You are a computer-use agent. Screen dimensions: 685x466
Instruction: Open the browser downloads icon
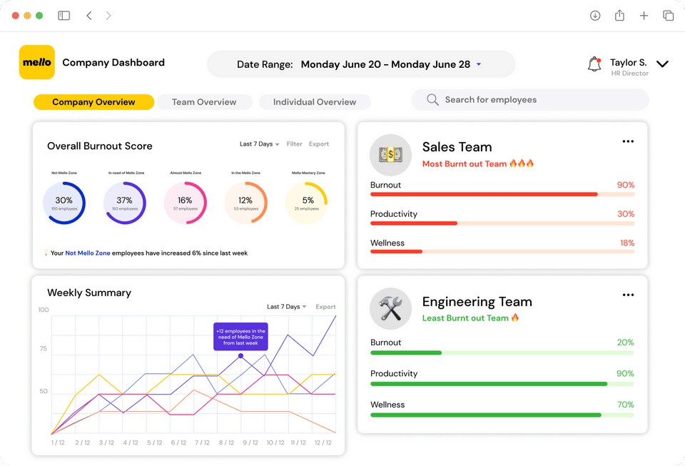(x=595, y=16)
